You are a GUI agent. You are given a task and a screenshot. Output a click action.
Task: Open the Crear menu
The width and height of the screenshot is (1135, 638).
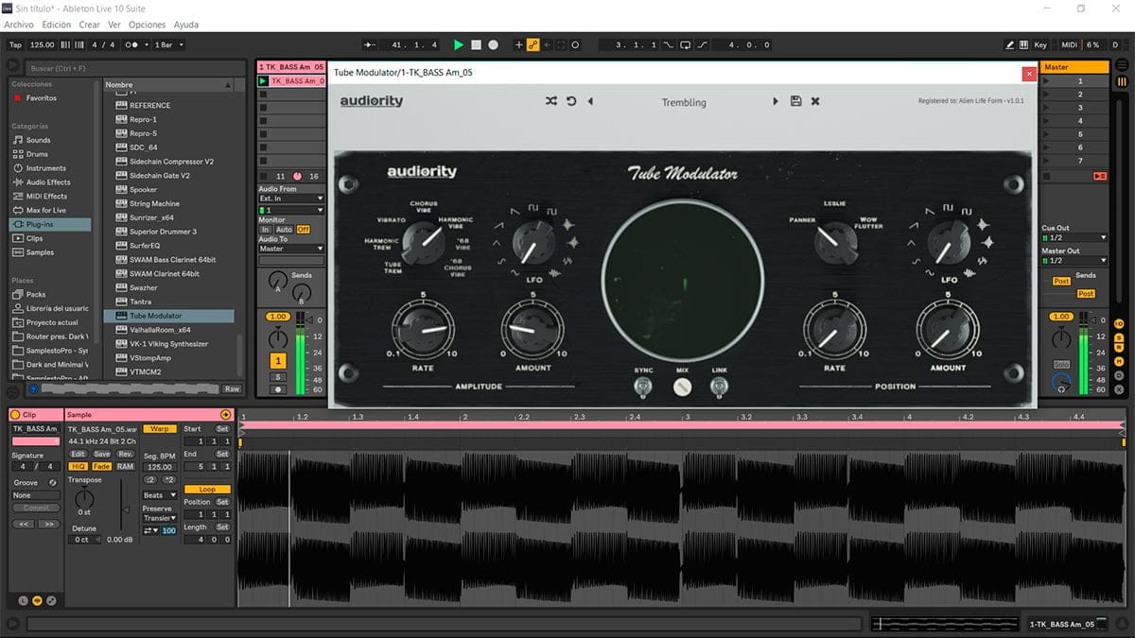point(90,25)
